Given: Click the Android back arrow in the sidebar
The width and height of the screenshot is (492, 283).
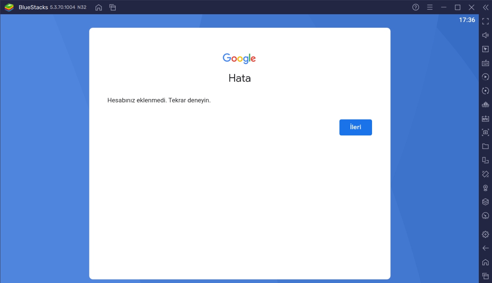Looking at the screenshot, I should coord(485,248).
